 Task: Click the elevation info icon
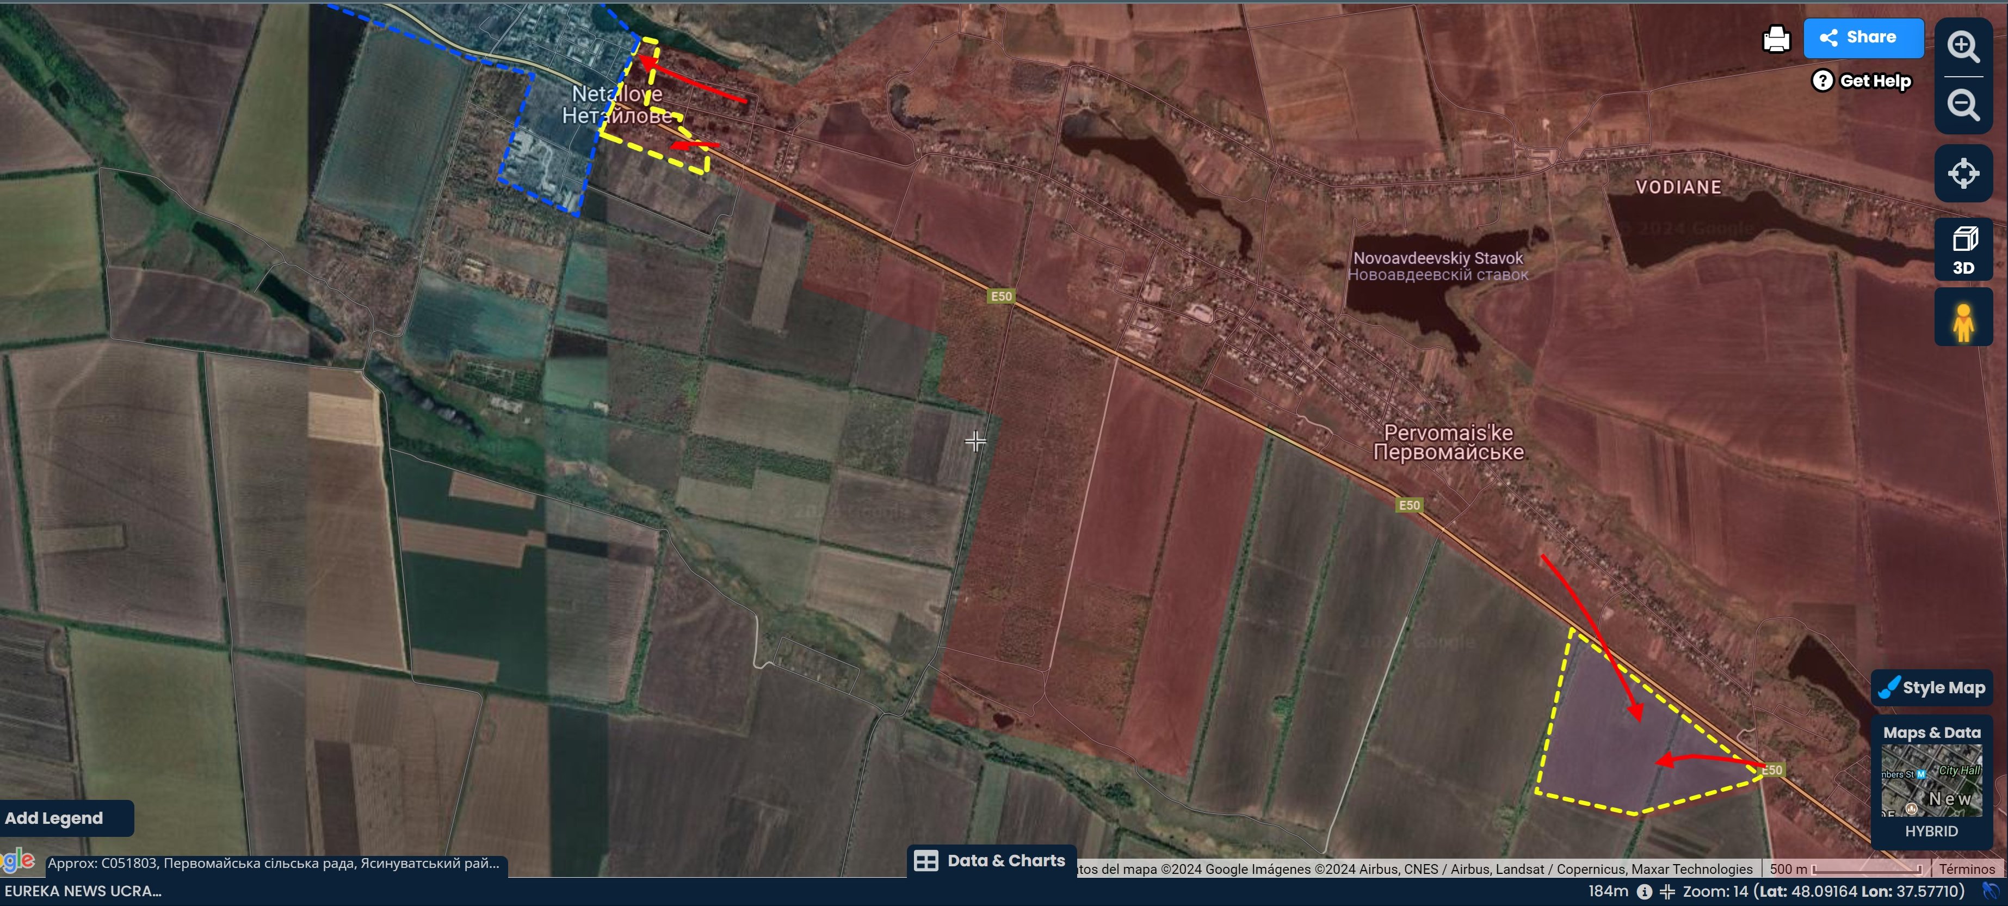pos(1644,891)
